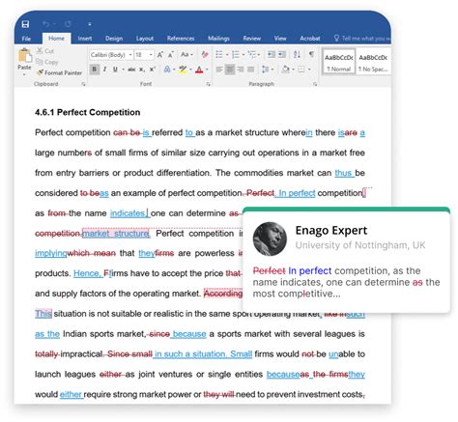Toggle Italic formatting
Viewport: 458px width, 422px height.
(104, 70)
